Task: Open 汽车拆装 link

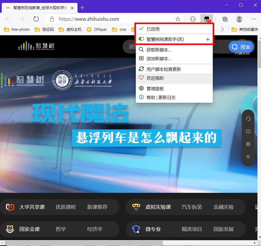Action: pyautogui.click(x=192, y=207)
